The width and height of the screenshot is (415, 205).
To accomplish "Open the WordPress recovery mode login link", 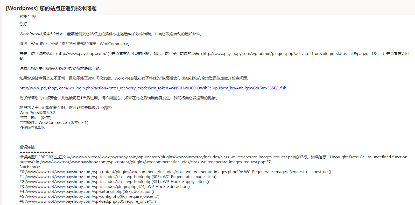I will pos(153,88).
